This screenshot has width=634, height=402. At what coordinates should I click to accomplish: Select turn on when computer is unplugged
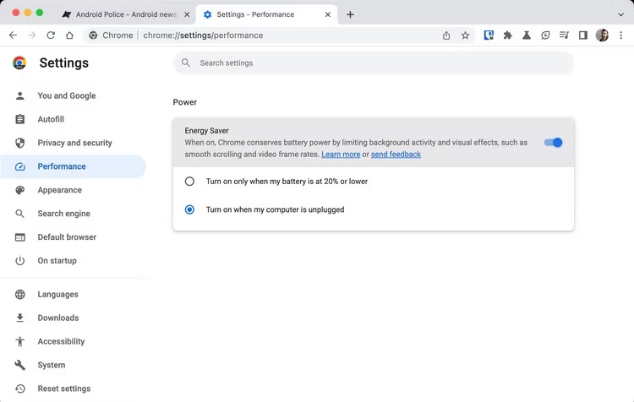point(189,209)
